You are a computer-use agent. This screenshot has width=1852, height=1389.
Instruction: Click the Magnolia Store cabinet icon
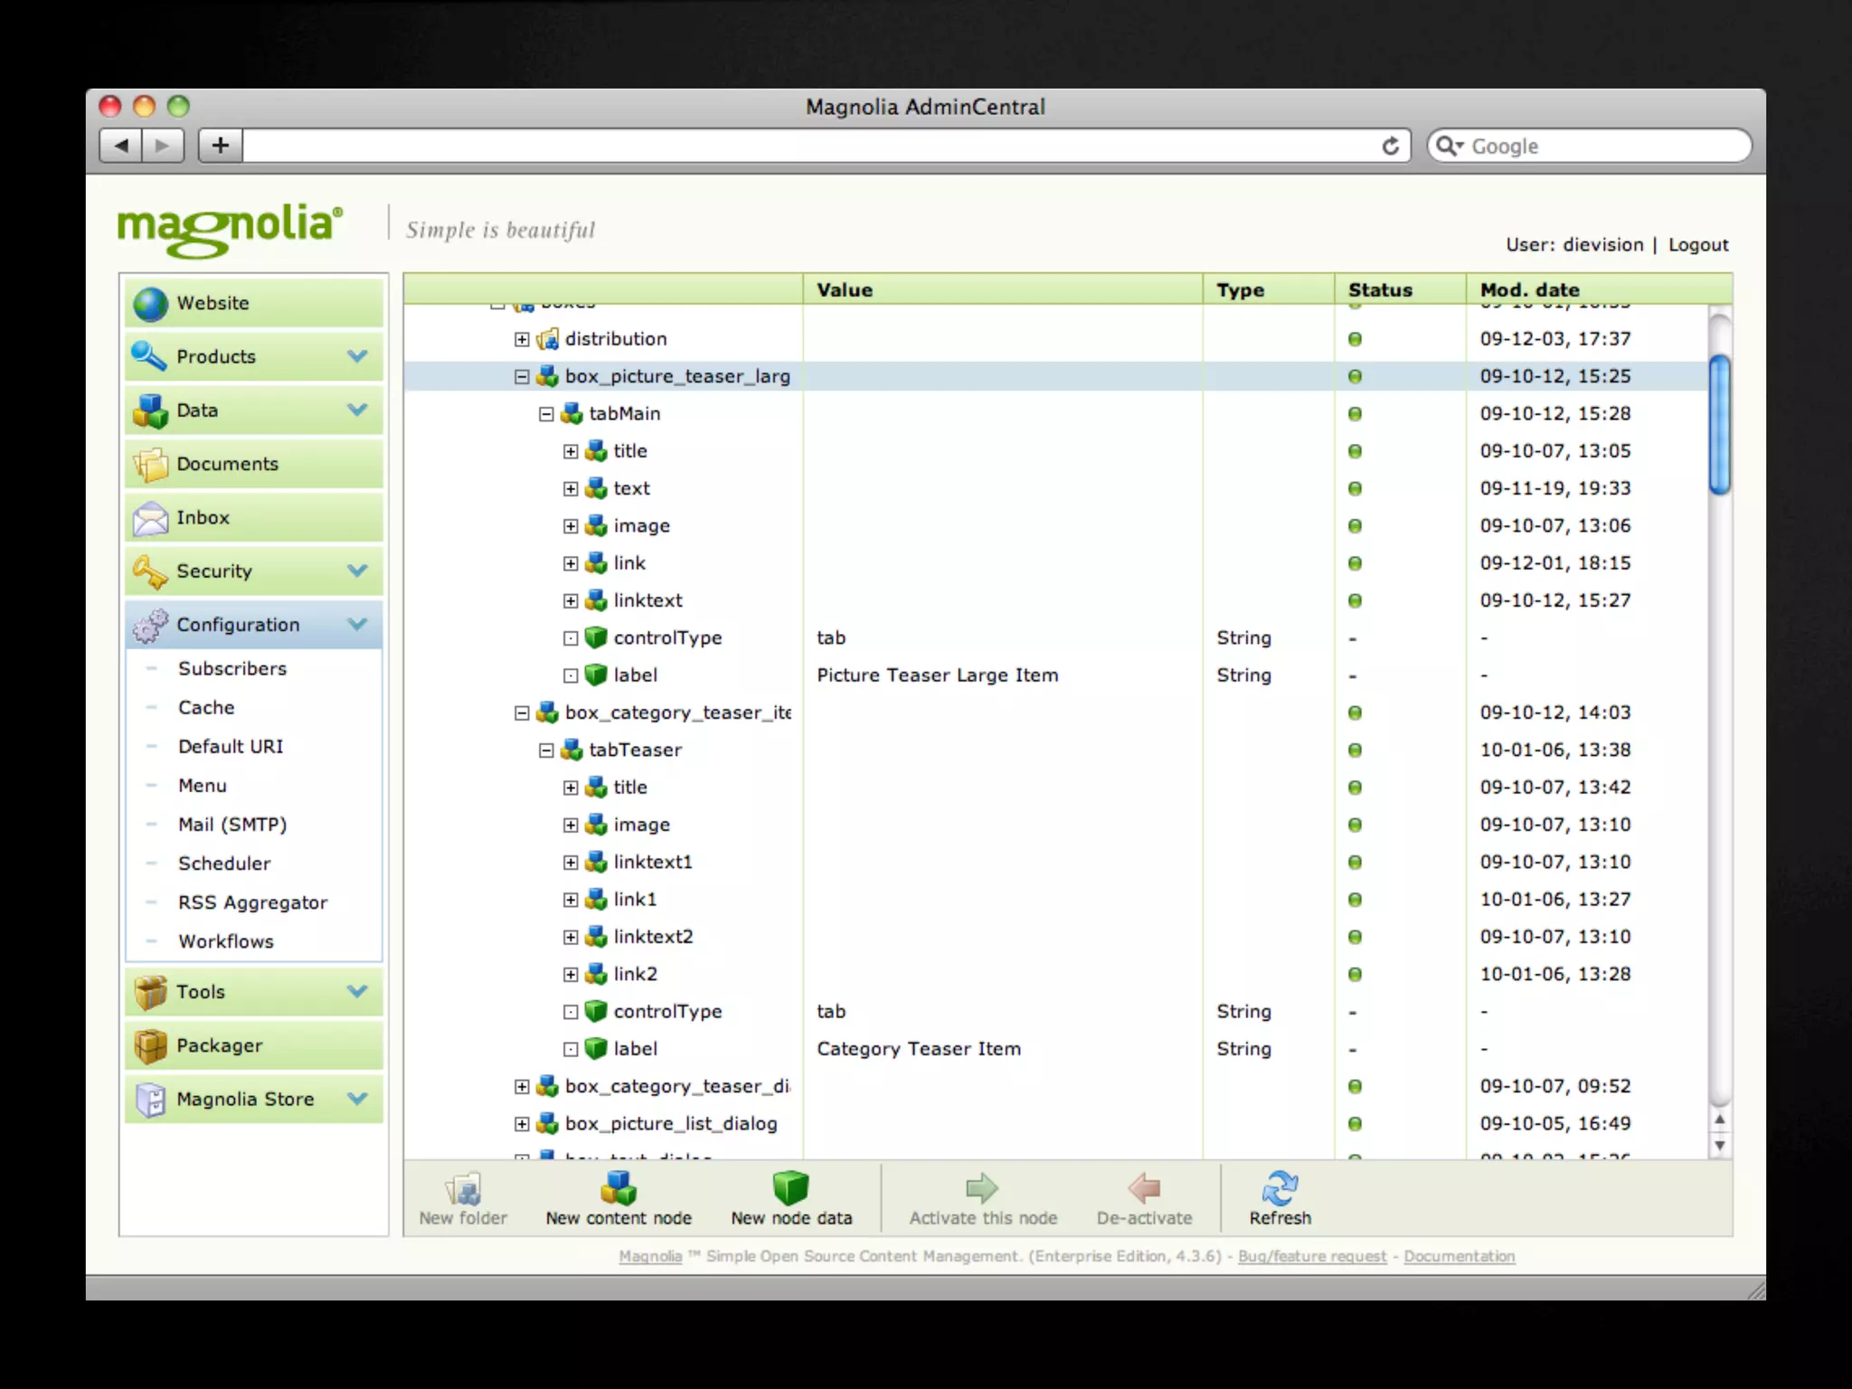click(x=150, y=1100)
